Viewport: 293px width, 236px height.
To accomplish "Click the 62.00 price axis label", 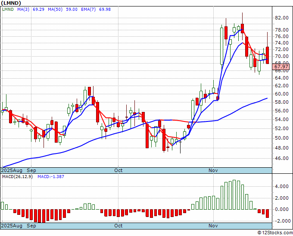I will [282, 86].
